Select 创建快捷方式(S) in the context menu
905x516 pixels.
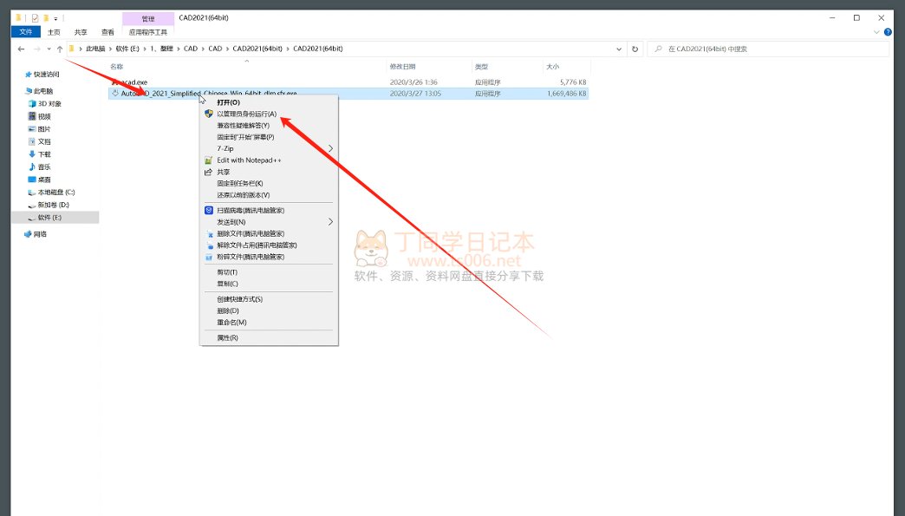click(x=239, y=299)
